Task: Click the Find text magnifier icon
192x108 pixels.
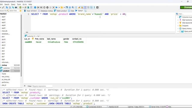Action: pos(73,7)
